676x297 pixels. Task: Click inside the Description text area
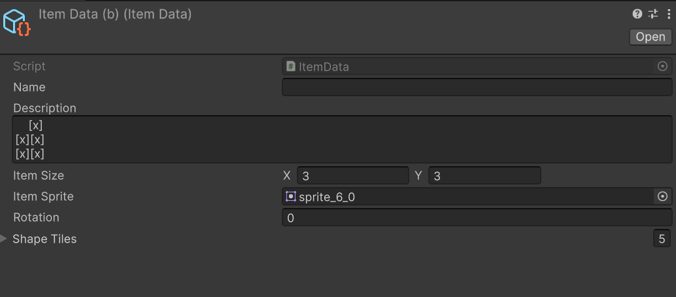pyautogui.click(x=342, y=139)
